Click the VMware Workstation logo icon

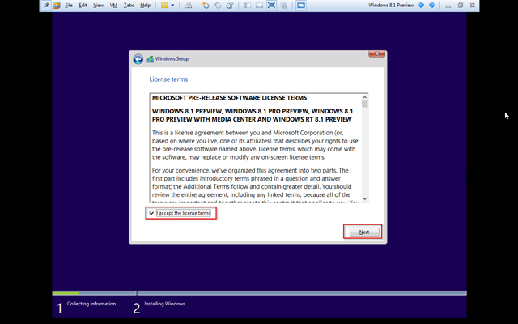pyautogui.click(x=57, y=6)
